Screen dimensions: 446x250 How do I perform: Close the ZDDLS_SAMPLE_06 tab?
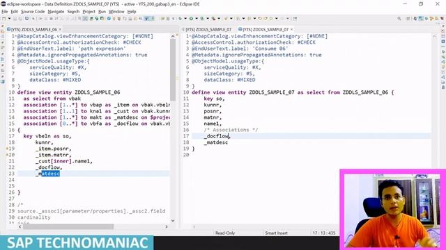coord(60,29)
